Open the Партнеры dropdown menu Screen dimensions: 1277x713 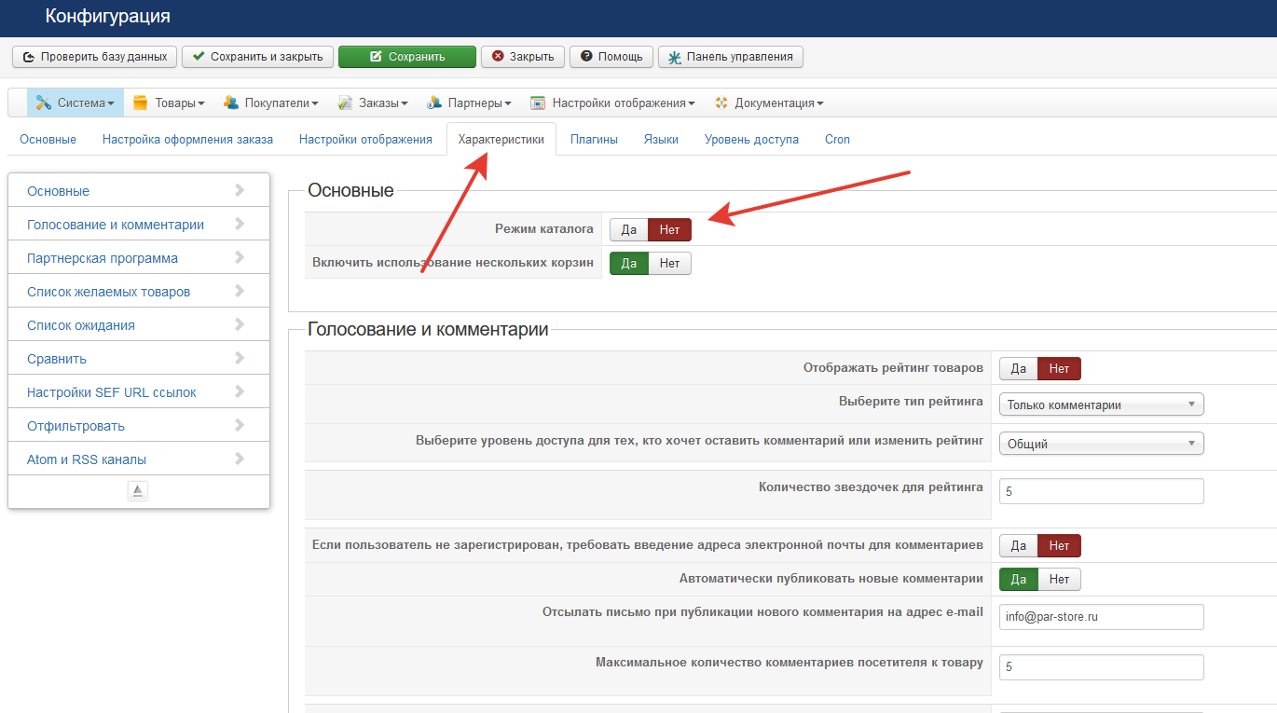(469, 103)
